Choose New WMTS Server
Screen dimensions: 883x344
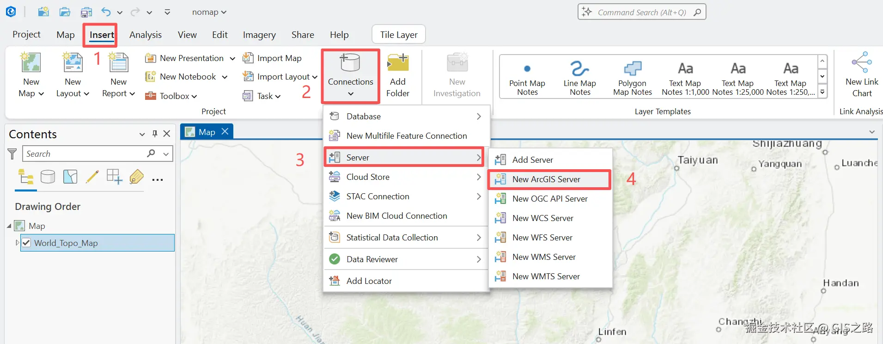click(x=550, y=276)
